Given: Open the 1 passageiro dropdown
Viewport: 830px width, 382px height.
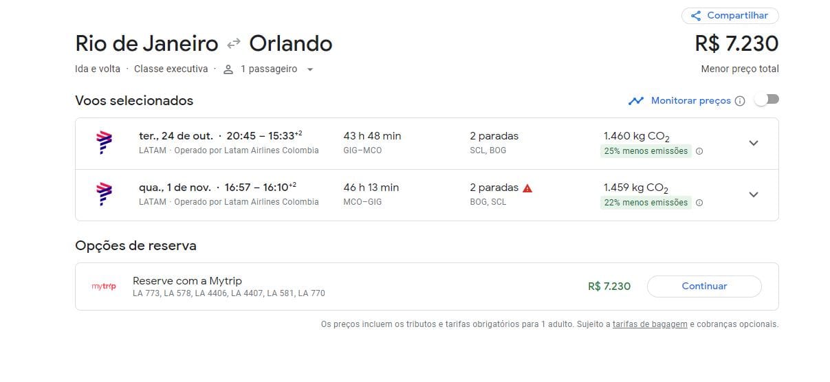Looking at the screenshot, I should pos(268,69).
